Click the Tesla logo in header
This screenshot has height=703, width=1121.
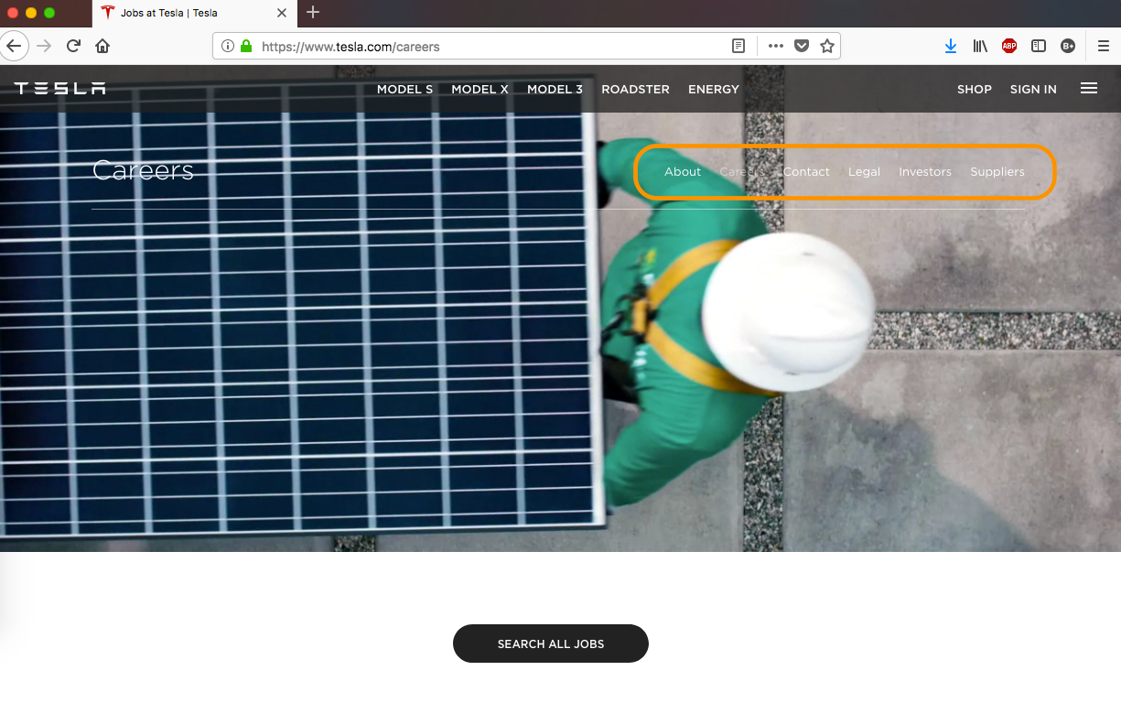coord(59,89)
